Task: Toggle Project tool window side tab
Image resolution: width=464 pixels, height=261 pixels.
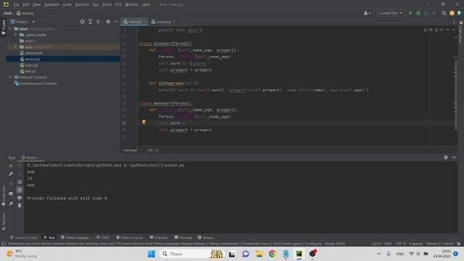Action: coord(3,28)
